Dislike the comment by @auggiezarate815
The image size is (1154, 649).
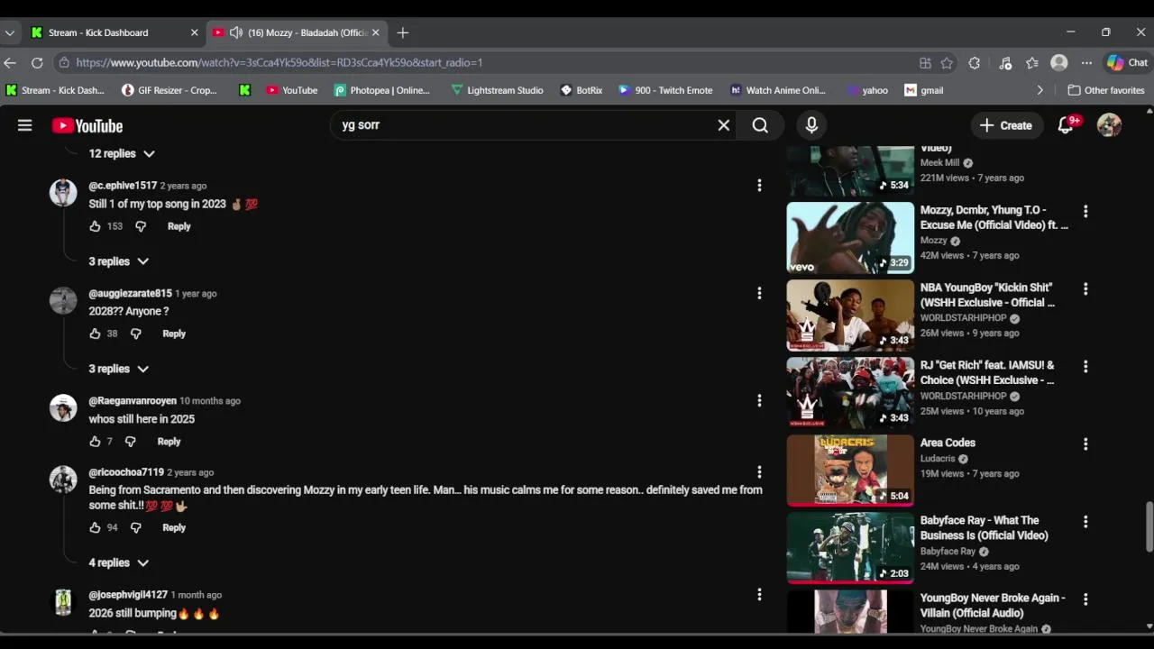[x=135, y=334]
